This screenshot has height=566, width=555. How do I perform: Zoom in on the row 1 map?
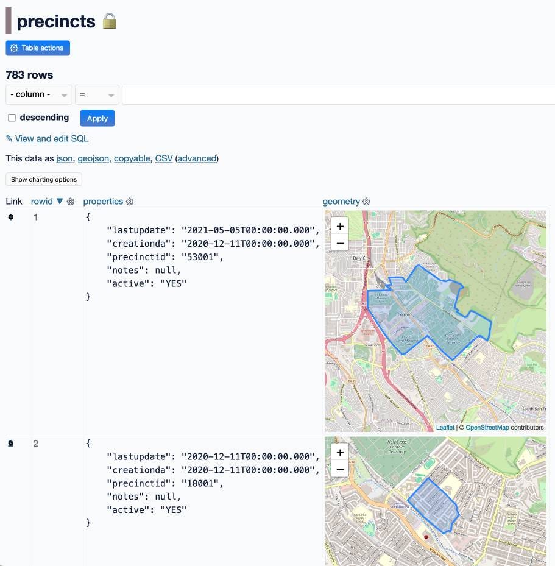pyautogui.click(x=340, y=226)
